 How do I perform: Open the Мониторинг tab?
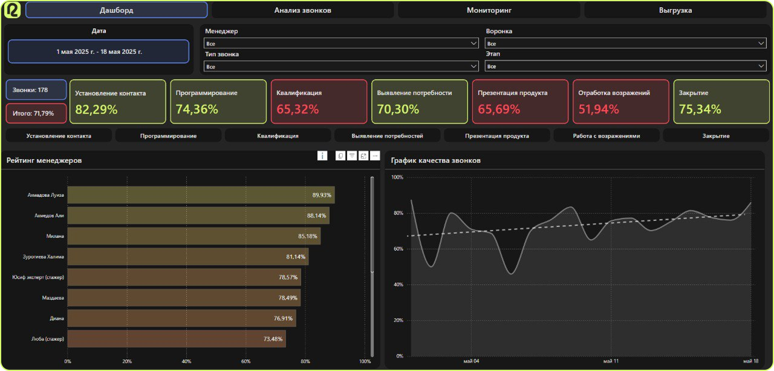[x=489, y=10]
